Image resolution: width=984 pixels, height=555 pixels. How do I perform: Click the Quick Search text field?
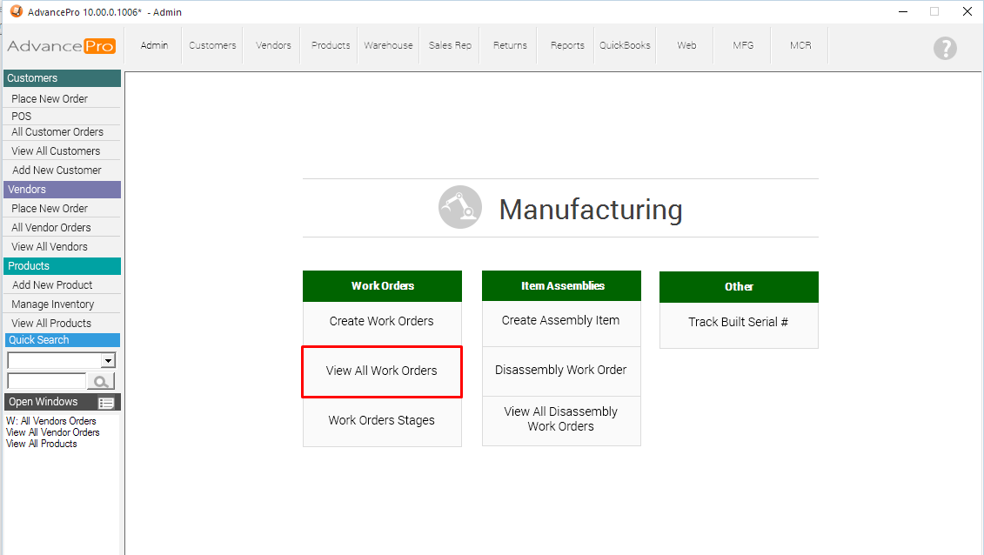point(46,381)
